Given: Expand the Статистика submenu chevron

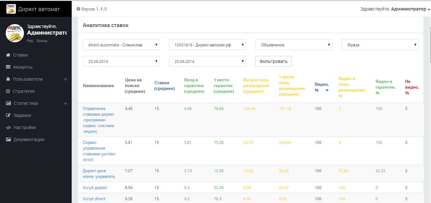Looking at the screenshot, I should point(66,104).
